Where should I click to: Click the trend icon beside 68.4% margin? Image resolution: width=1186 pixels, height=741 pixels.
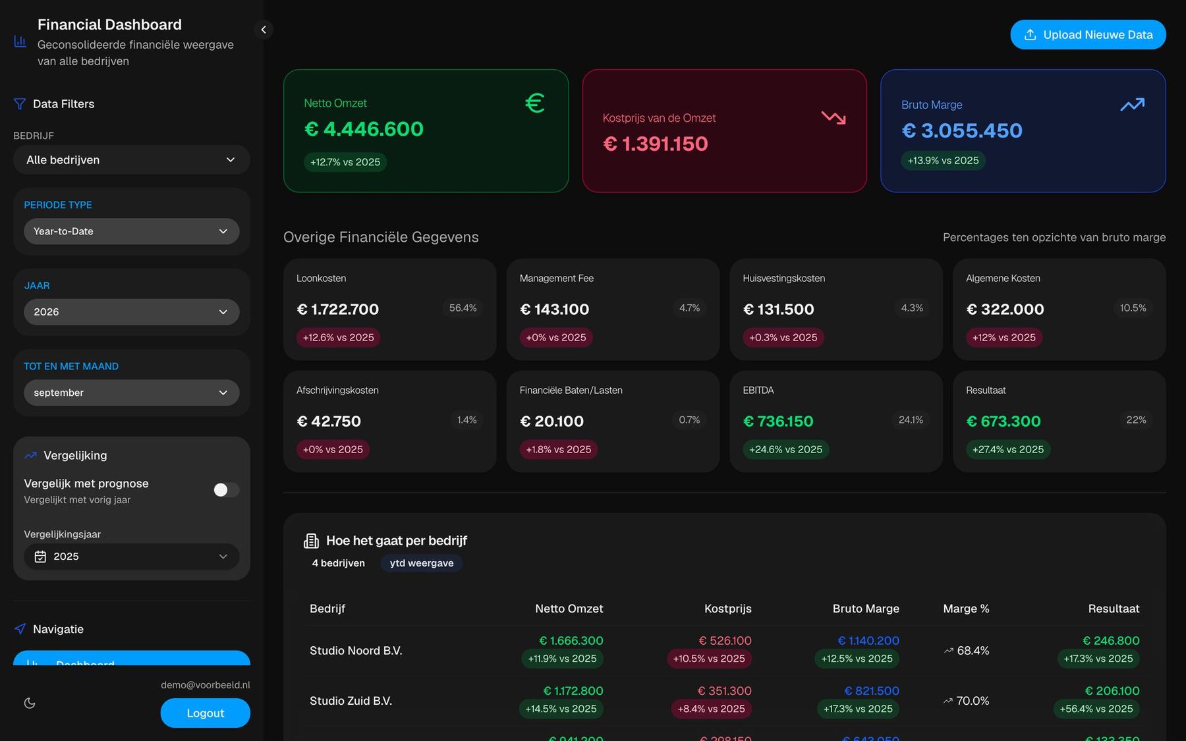pos(949,651)
